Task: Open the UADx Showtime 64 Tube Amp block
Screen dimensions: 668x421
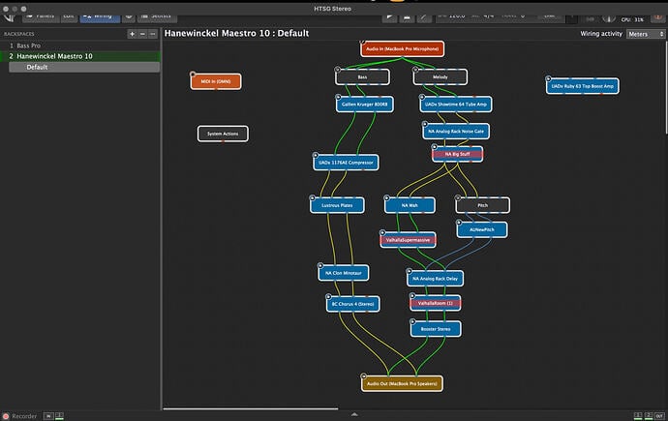Action: coord(456,105)
